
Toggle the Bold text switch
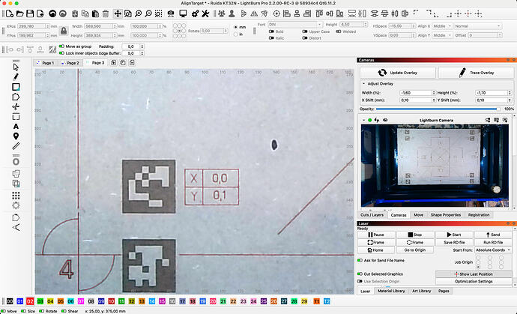[272, 31]
